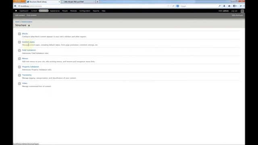258x145 pixels.
Task: Click the search magnifier icon in the search box
Action: 219,6
